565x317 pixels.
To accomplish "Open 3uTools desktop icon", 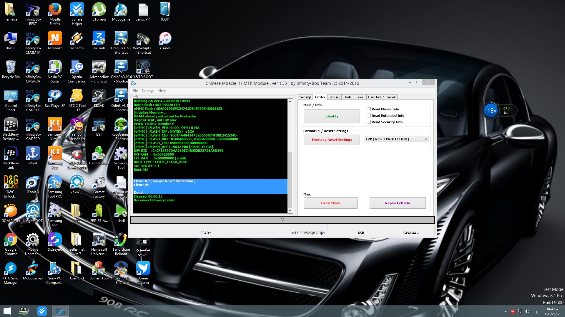I will (x=99, y=41).
